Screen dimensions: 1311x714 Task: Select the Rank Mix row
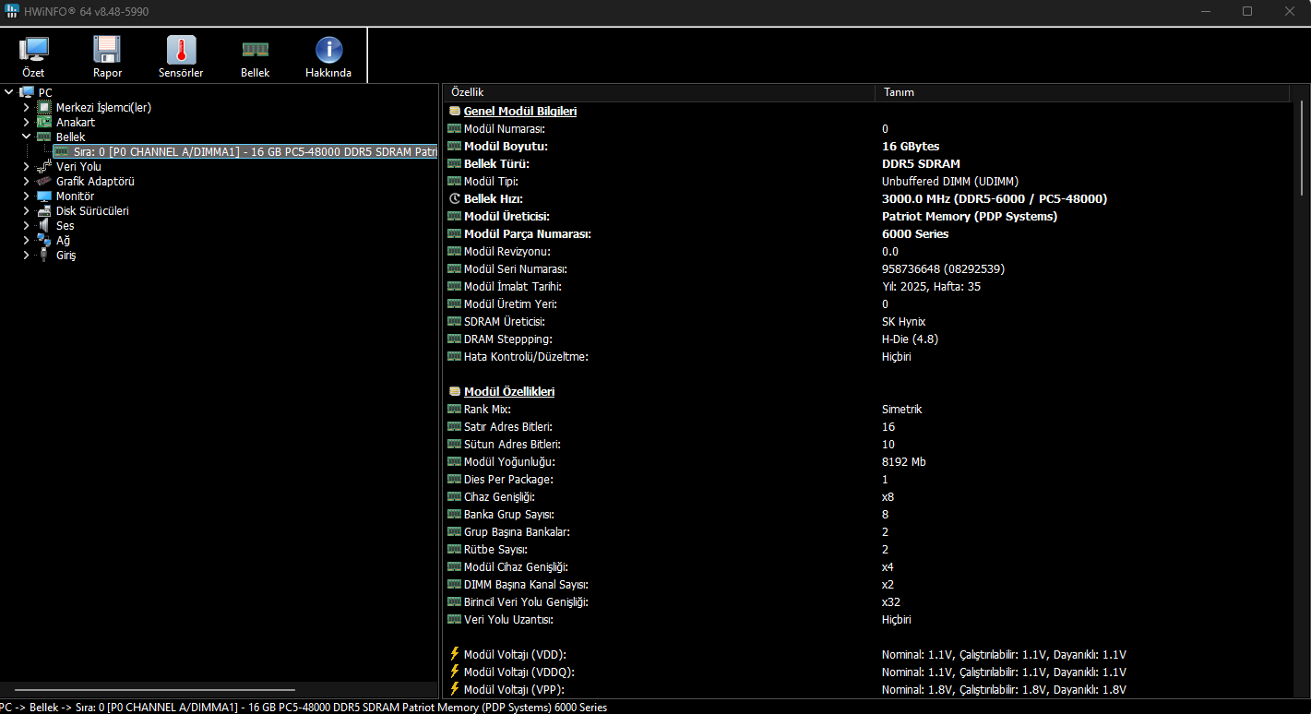869,409
